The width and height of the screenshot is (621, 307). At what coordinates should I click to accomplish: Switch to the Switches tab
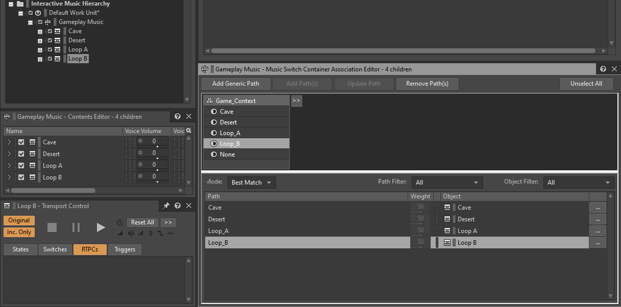coord(55,249)
